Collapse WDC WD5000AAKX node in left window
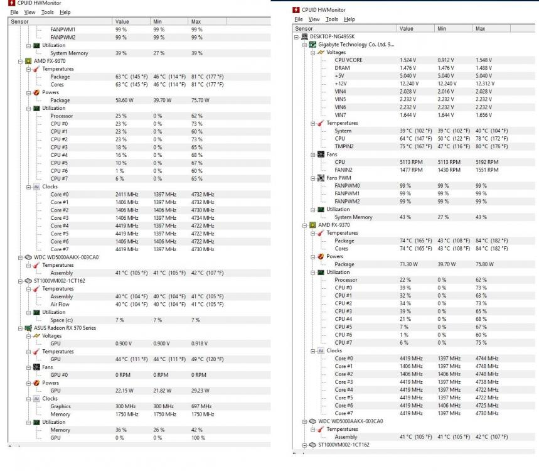539x471 pixels. point(20,257)
